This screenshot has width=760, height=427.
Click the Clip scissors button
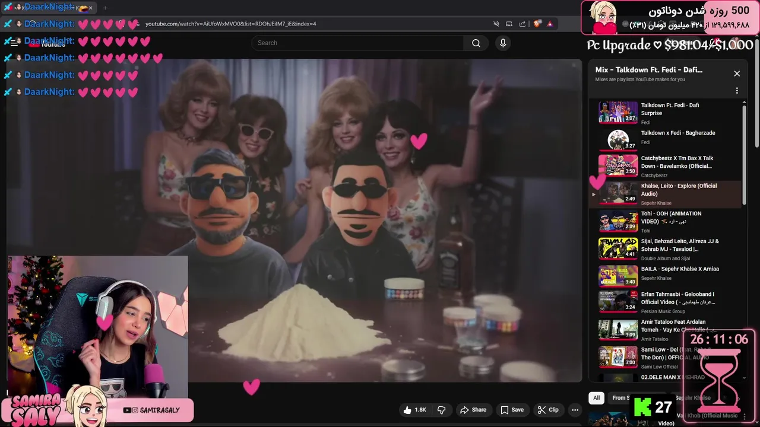click(548, 410)
